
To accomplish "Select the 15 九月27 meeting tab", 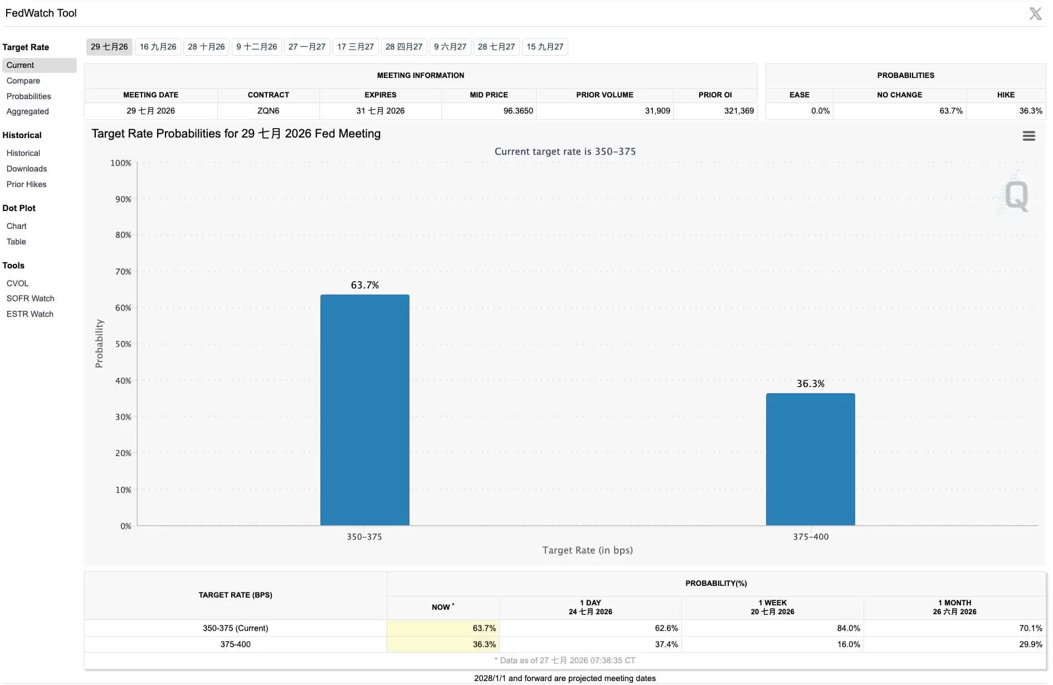I will click(545, 47).
